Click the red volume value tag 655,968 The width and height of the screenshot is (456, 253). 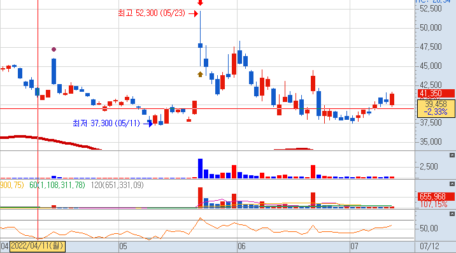(x=436, y=196)
